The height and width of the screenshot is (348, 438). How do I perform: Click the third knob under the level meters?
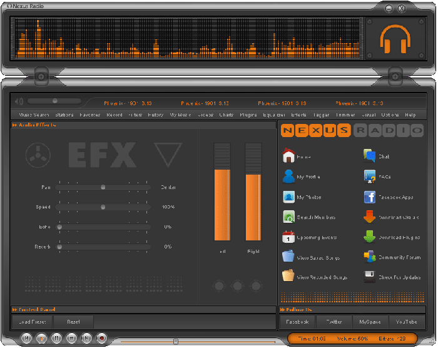point(256,286)
